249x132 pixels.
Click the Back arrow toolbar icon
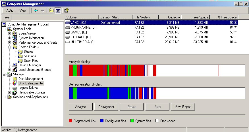tap(36, 10)
